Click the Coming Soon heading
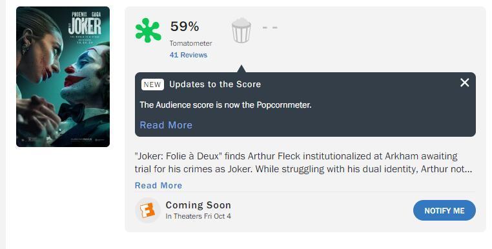Screen dimensions: 492x249 click(x=198, y=205)
